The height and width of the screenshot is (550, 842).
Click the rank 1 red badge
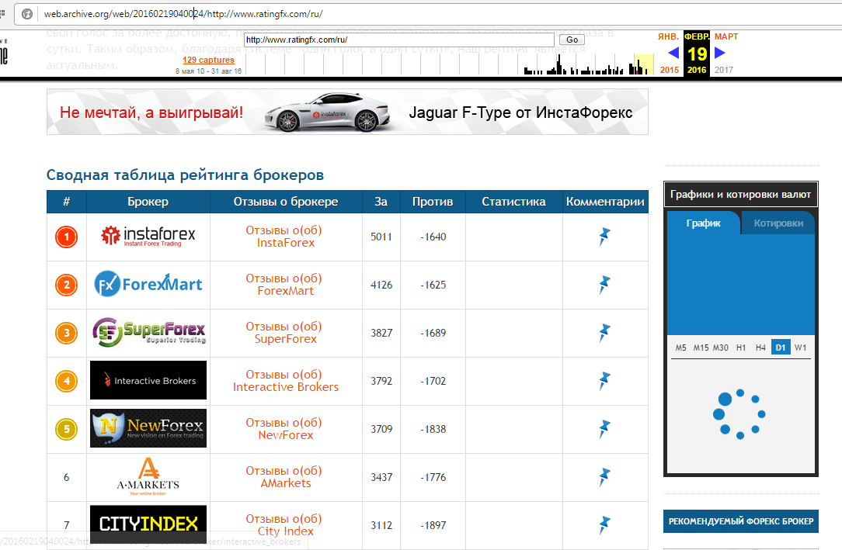tap(67, 237)
